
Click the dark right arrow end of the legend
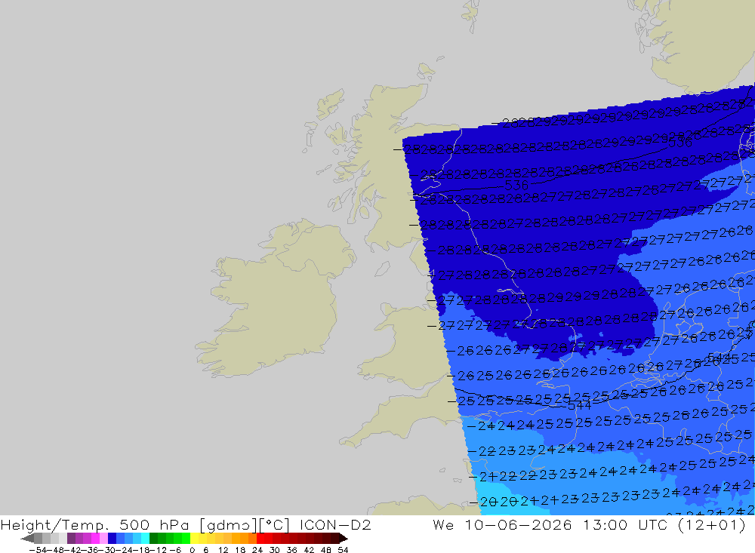coord(344,539)
